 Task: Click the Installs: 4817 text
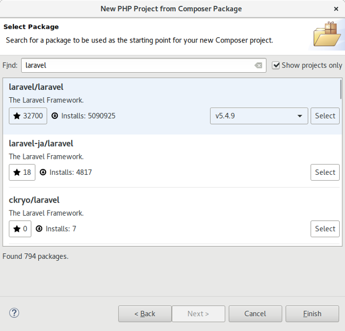[71, 172]
